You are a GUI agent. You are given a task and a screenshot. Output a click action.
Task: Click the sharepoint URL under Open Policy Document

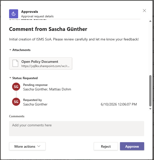(45, 66)
